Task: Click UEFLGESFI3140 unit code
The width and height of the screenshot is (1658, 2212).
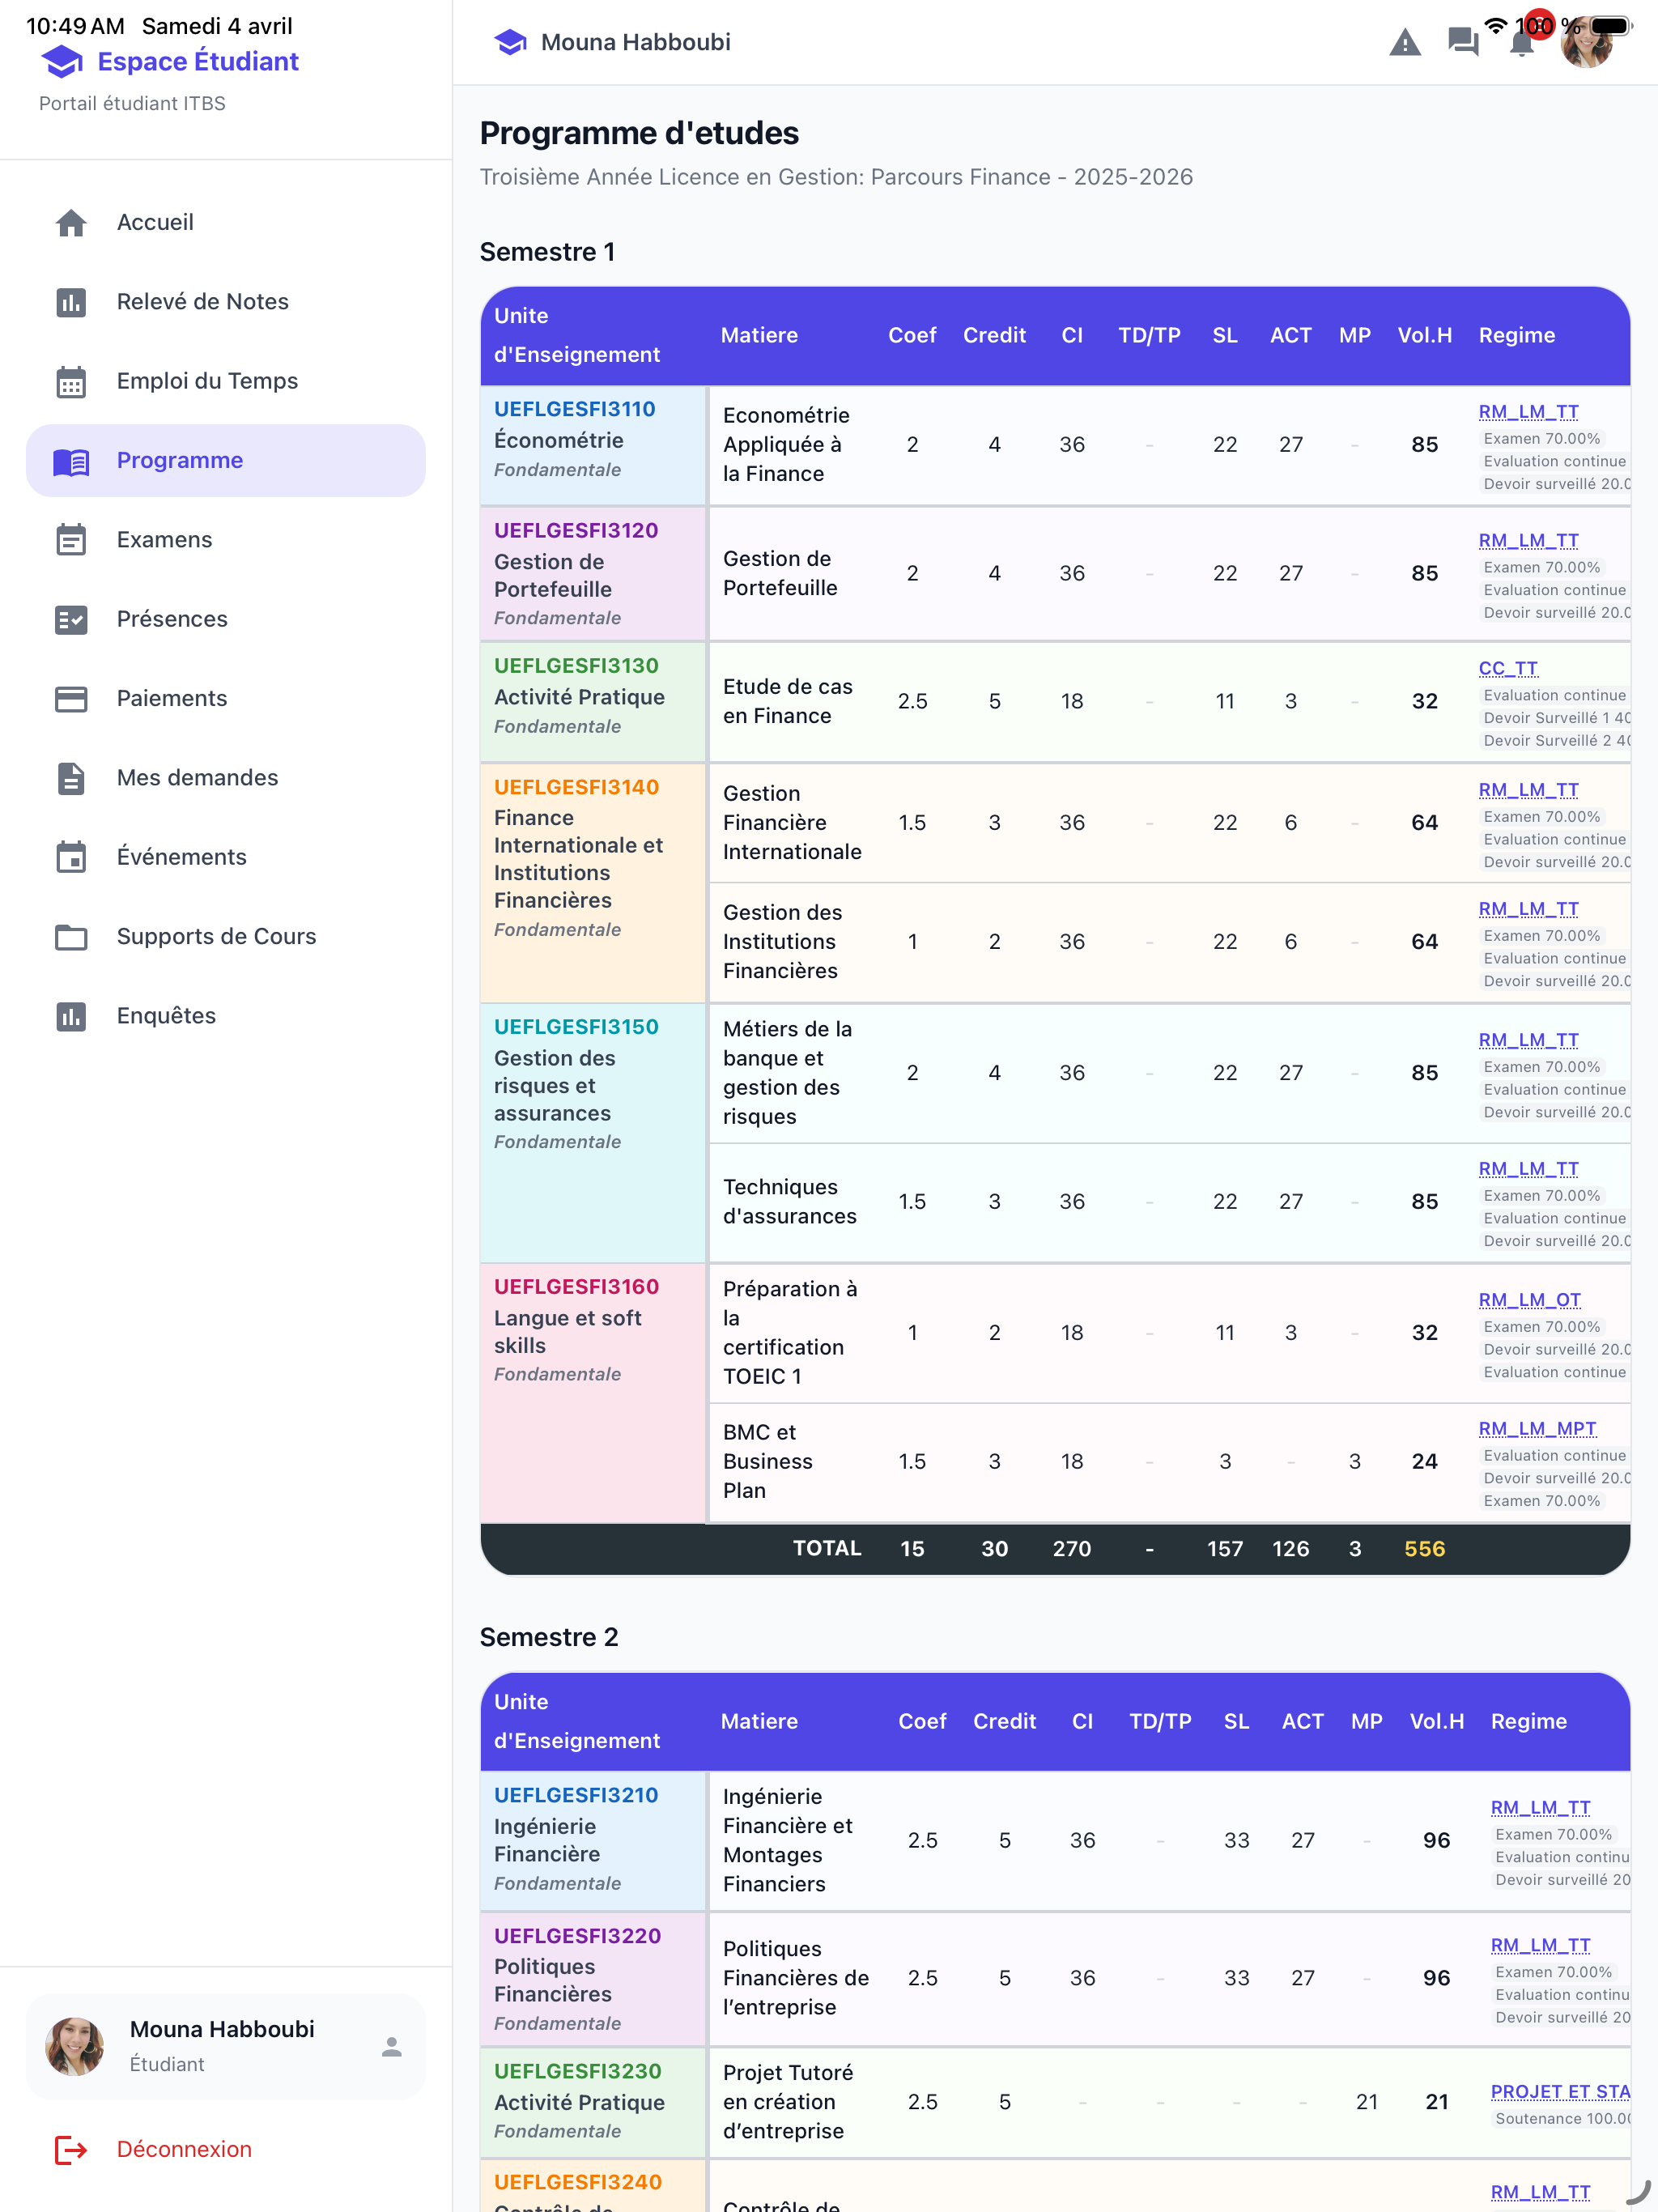Action: (x=576, y=788)
